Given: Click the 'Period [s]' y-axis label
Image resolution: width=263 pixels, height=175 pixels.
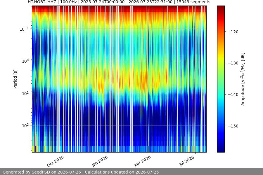Looking at the screenshot, I should point(15,79).
